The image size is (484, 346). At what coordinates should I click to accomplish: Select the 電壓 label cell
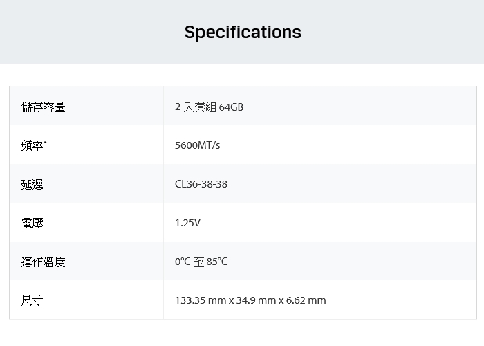[x=86, y=222]
